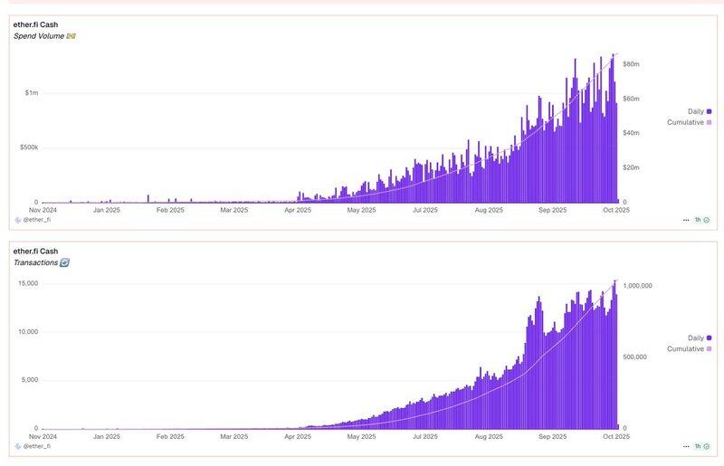Click the refresh emoji beside Transactions title
The height and width of the screenshot is (466, 724).
pos(64,262)
